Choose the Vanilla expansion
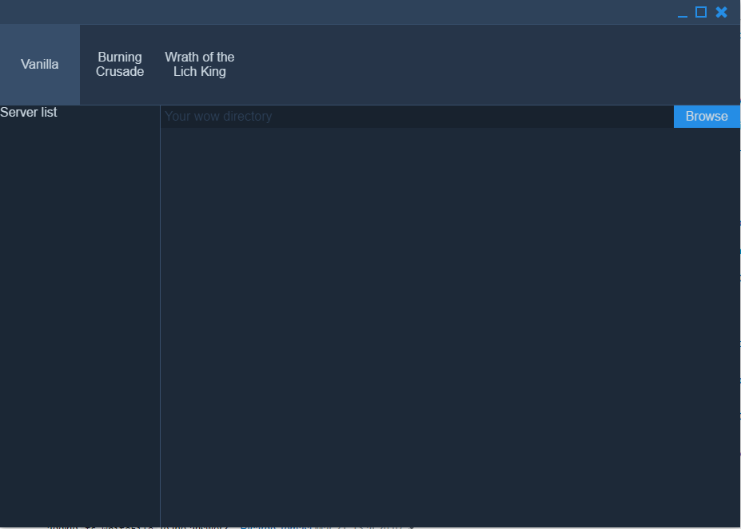The height and width of the screenshot is (529, 741). (x=40, y=65)
